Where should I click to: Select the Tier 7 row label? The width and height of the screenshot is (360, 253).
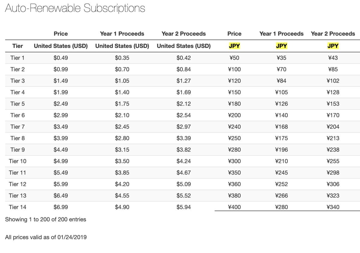point(18,127)
